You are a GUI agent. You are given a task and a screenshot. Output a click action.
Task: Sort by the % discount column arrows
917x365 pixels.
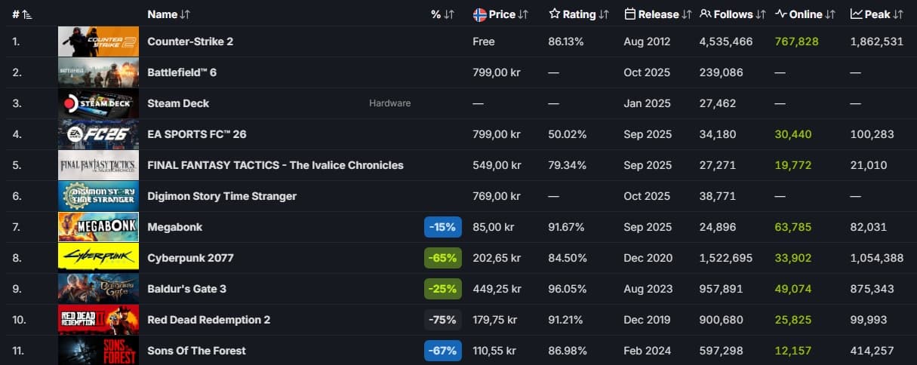point(449,14)
